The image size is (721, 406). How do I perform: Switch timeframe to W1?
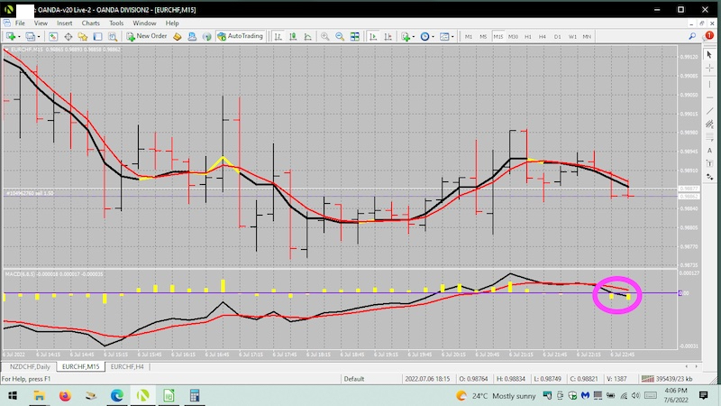pyautogui.click(x=572, y=36)
